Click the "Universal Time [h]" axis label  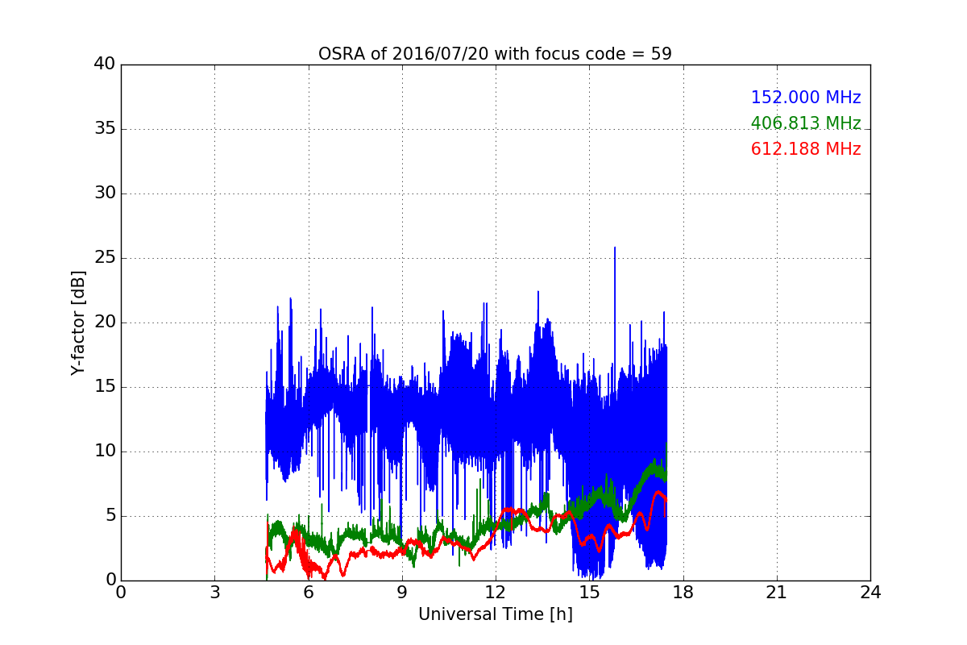click(x=496, y=614)
